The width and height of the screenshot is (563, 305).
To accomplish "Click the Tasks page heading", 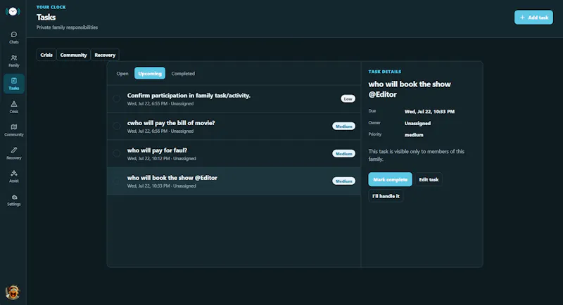I will coord(46,17).
